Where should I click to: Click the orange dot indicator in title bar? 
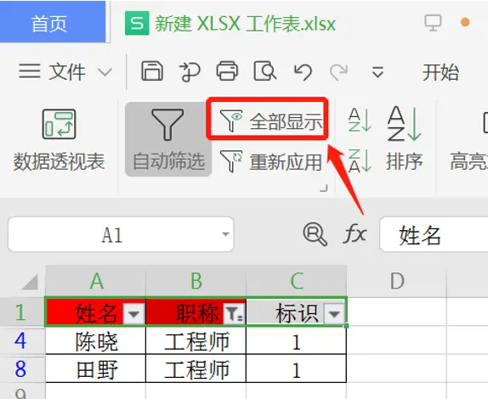click(x=465, y=22)
